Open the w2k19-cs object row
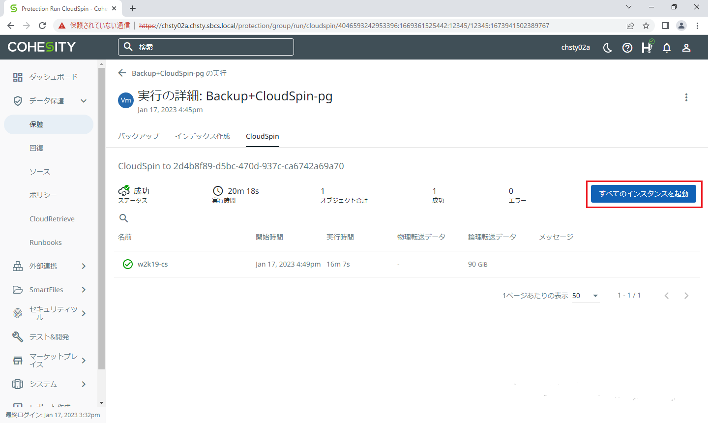 point(407,264)
